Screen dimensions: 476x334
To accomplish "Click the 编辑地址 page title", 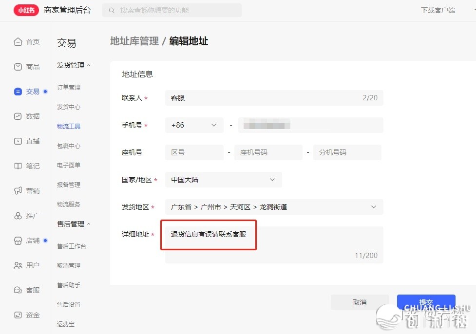I will pos(189,41).
